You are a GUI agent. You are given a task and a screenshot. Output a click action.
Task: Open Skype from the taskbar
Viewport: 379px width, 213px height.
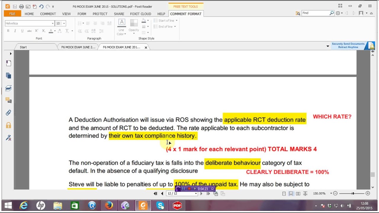click(x=160, y=206)
